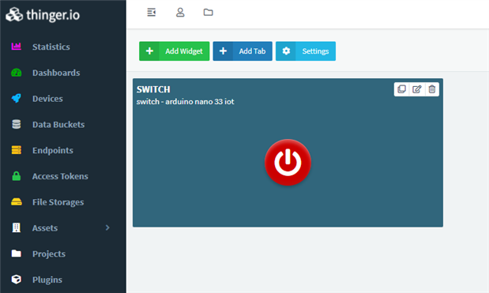
Task: Open dashboard Settings
Action: pyautogui.click(x=306, y=51)
